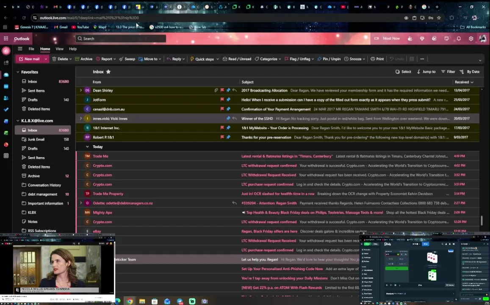Open More apps grid in left rail

(x=6, y=155)
